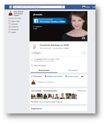Click the camera icon on the cover photo

(x=83, y=38)
